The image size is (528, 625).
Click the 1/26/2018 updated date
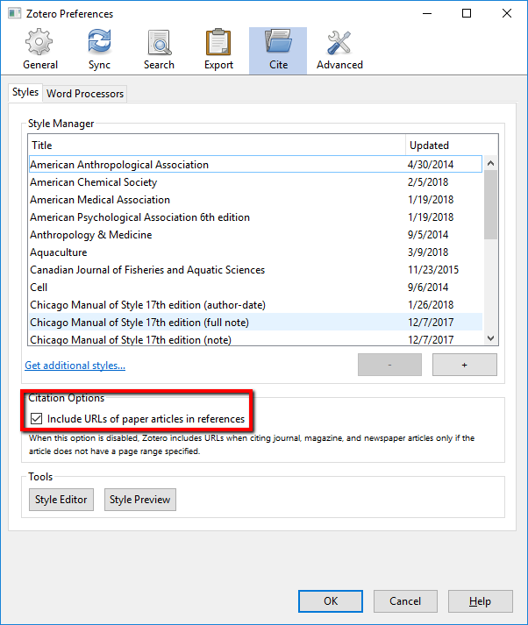tap(431, 305)
